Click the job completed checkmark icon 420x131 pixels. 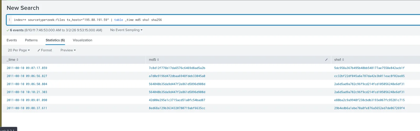[x=8, y=30]
